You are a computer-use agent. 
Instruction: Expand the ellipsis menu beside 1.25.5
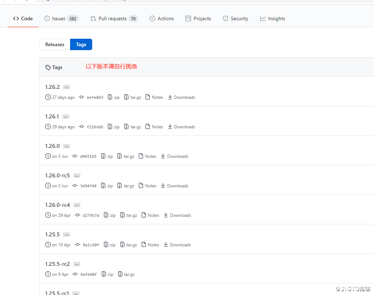click(67, 234)
